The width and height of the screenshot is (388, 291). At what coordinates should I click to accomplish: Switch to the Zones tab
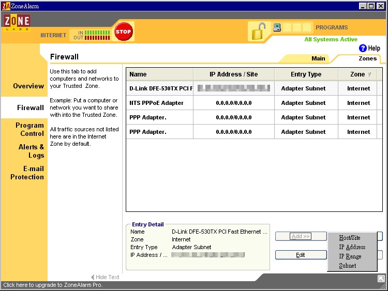pos(367,58)
